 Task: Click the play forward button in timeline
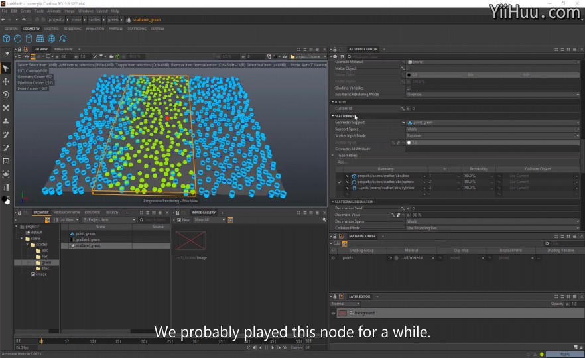[x=273, y=347]
